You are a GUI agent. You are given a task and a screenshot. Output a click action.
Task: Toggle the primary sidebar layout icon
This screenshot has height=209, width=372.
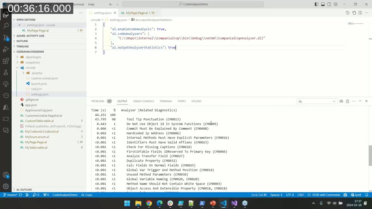pos(317,4)
